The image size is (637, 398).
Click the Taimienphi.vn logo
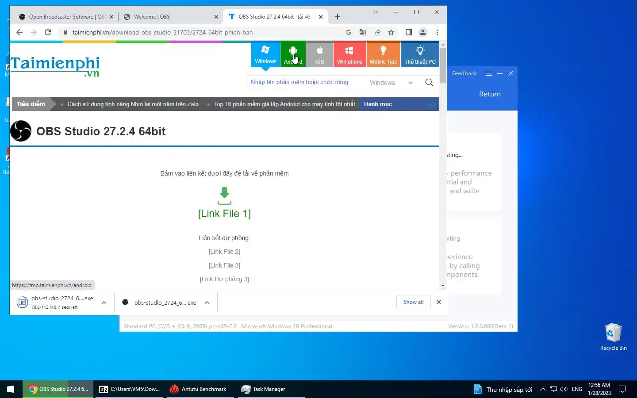coord(55,66)
